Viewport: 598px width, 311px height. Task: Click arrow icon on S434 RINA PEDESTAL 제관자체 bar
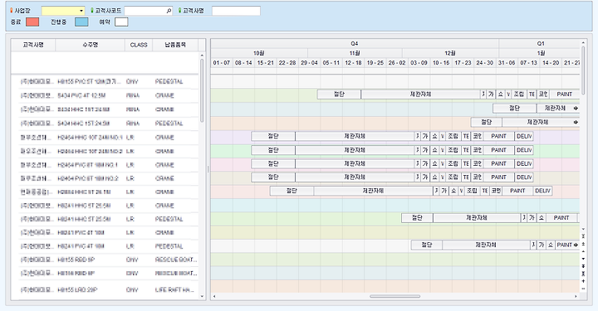point(576,122)
